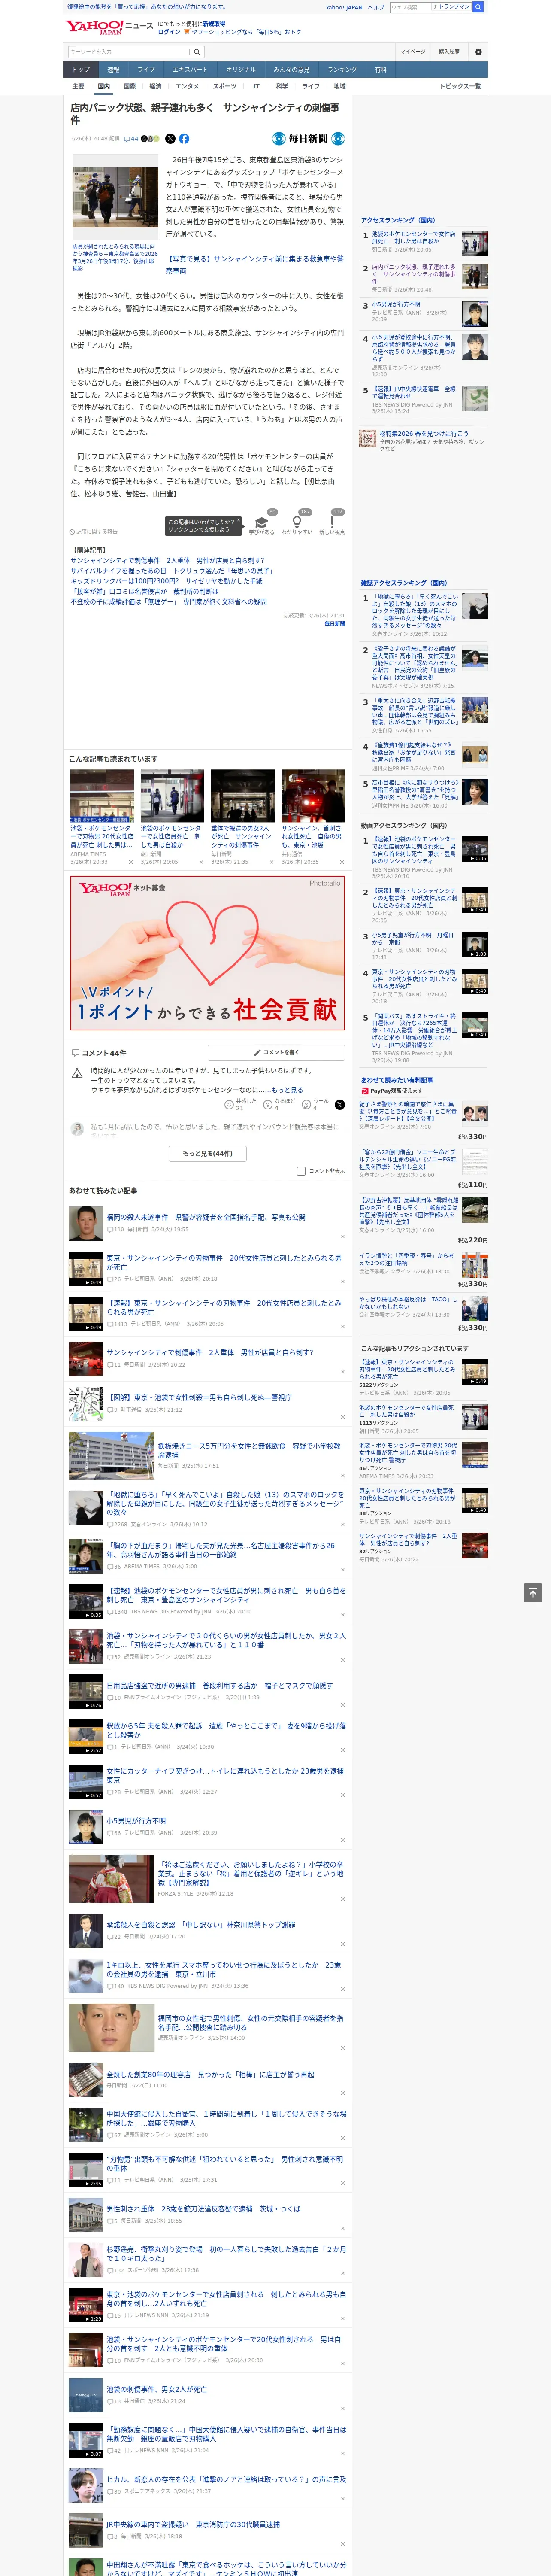This screenshot has width=551, height=2576.
Task: Click the 記事に関する報告 report icon link
Action: [93, 531]
